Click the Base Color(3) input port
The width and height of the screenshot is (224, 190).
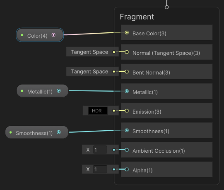tap(127, 33)
